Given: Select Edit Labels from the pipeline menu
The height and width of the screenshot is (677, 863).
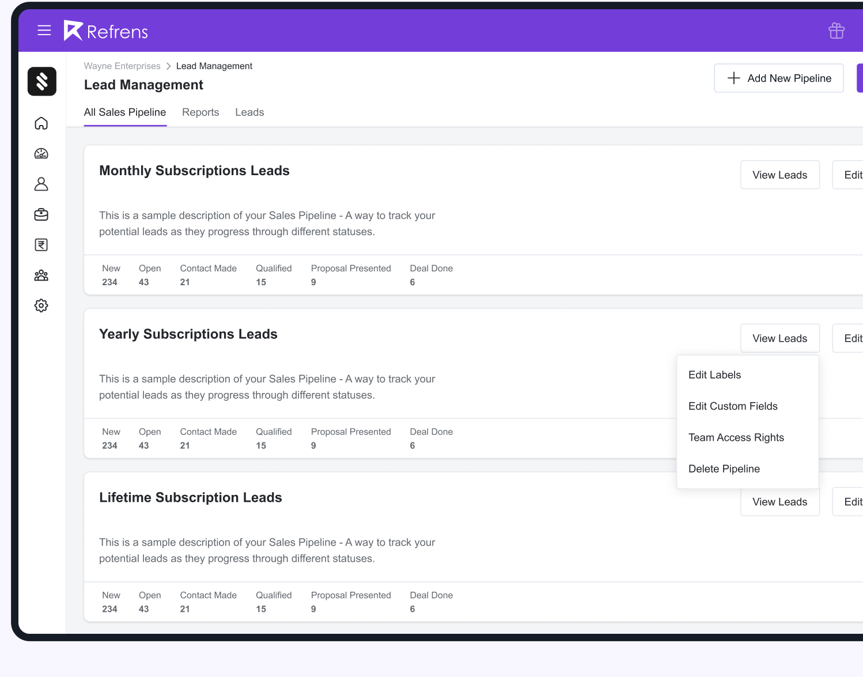Looking at the screenshot, I should pyautogui.click(x=714, y=375).
